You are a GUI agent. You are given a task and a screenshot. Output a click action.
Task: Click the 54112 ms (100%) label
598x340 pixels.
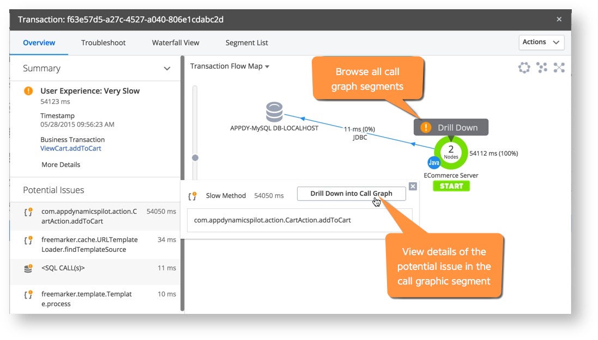493,153
